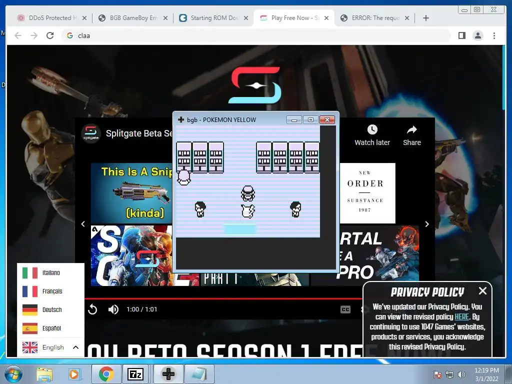Open Windows Explorer from the taskbar
The image size is (512, 384).
pyautogui.click(x=44, y=374)
